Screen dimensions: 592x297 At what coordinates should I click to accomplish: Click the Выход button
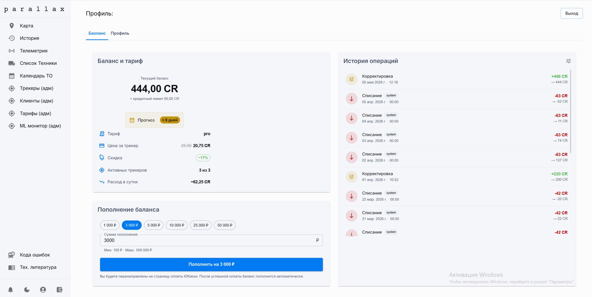coord(572,13)
